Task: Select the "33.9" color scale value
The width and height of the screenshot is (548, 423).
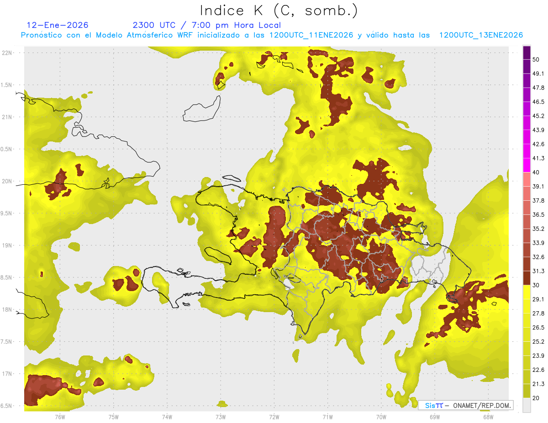Action: pyautogui.click(x=538, y=243)
